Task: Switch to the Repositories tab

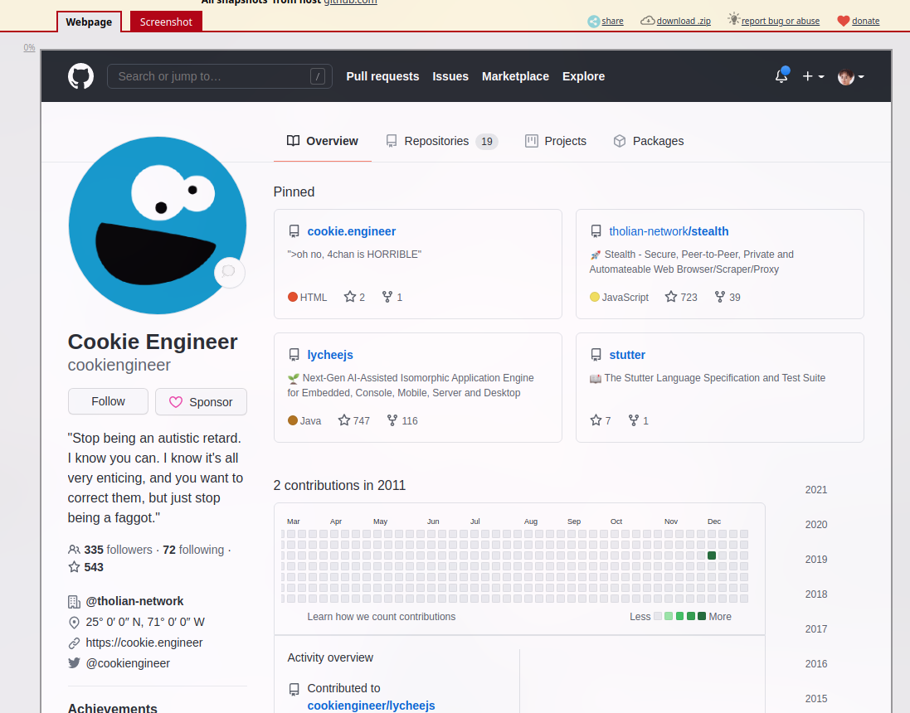Action: (x=441, y=141)
